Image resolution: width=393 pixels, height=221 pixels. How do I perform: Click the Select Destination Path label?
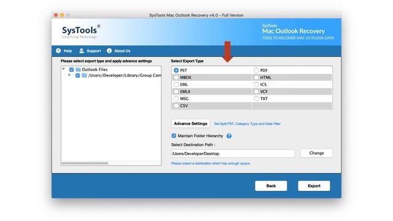point(193,145)
